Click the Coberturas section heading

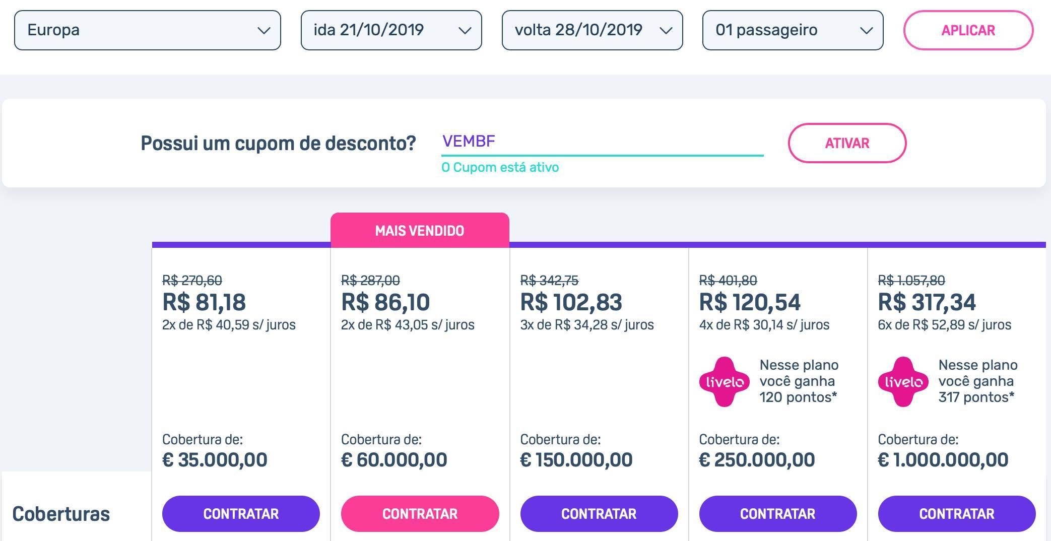61,514
